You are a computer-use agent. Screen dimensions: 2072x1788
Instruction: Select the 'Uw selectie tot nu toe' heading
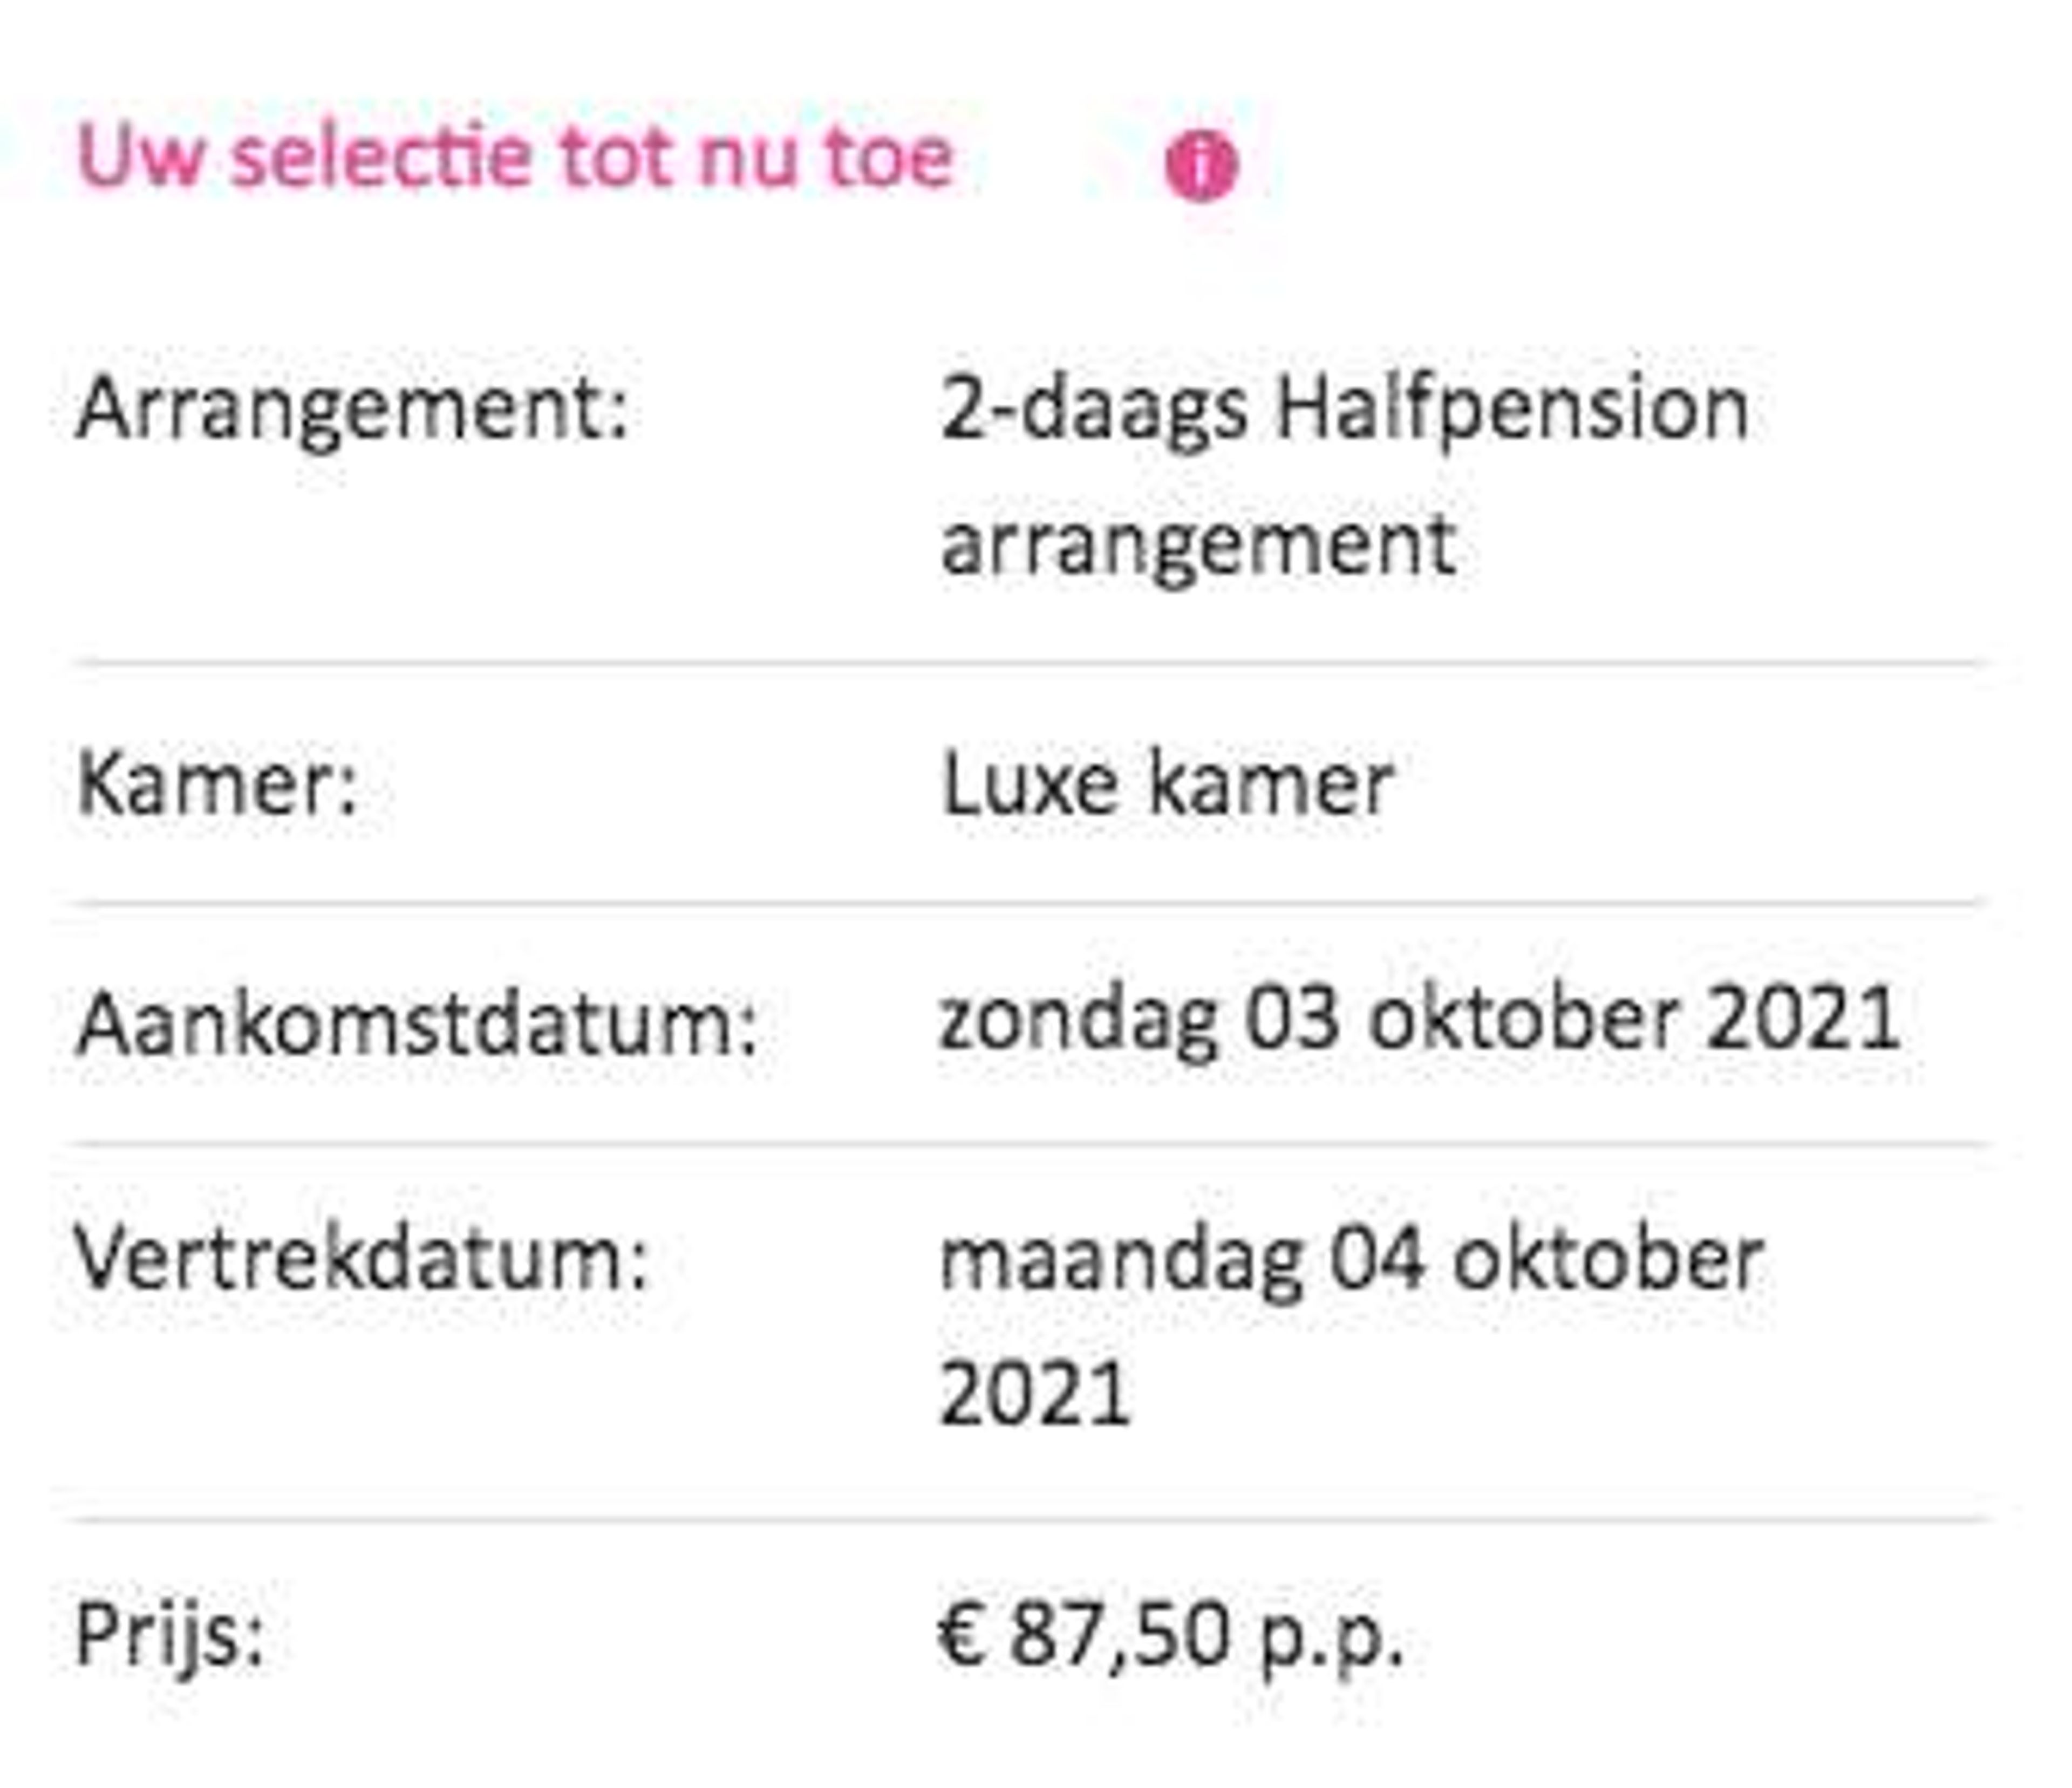515,157
